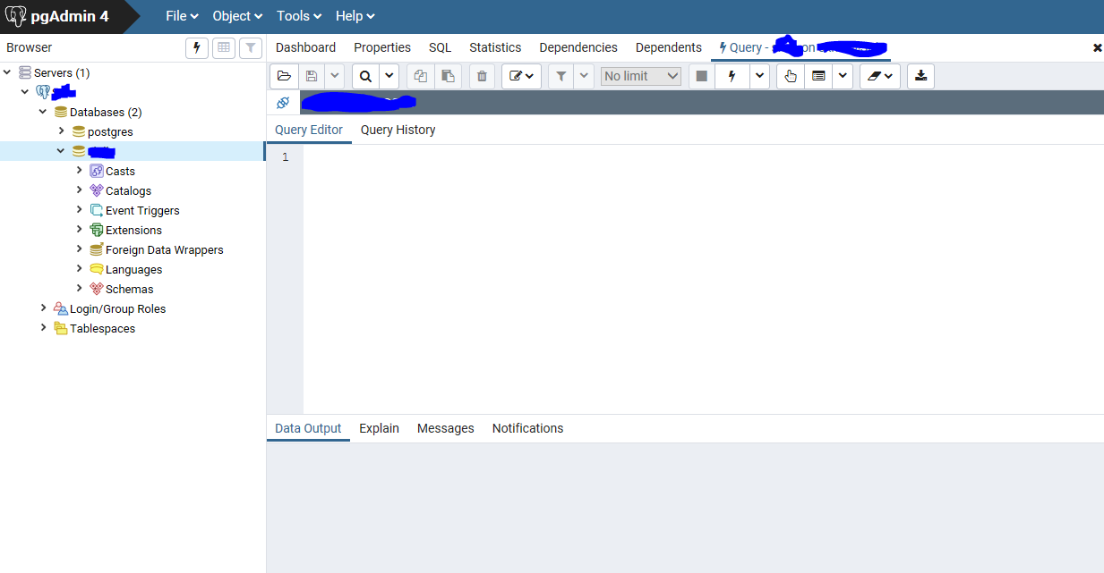Expand the postgres database node

coord(61,131)
